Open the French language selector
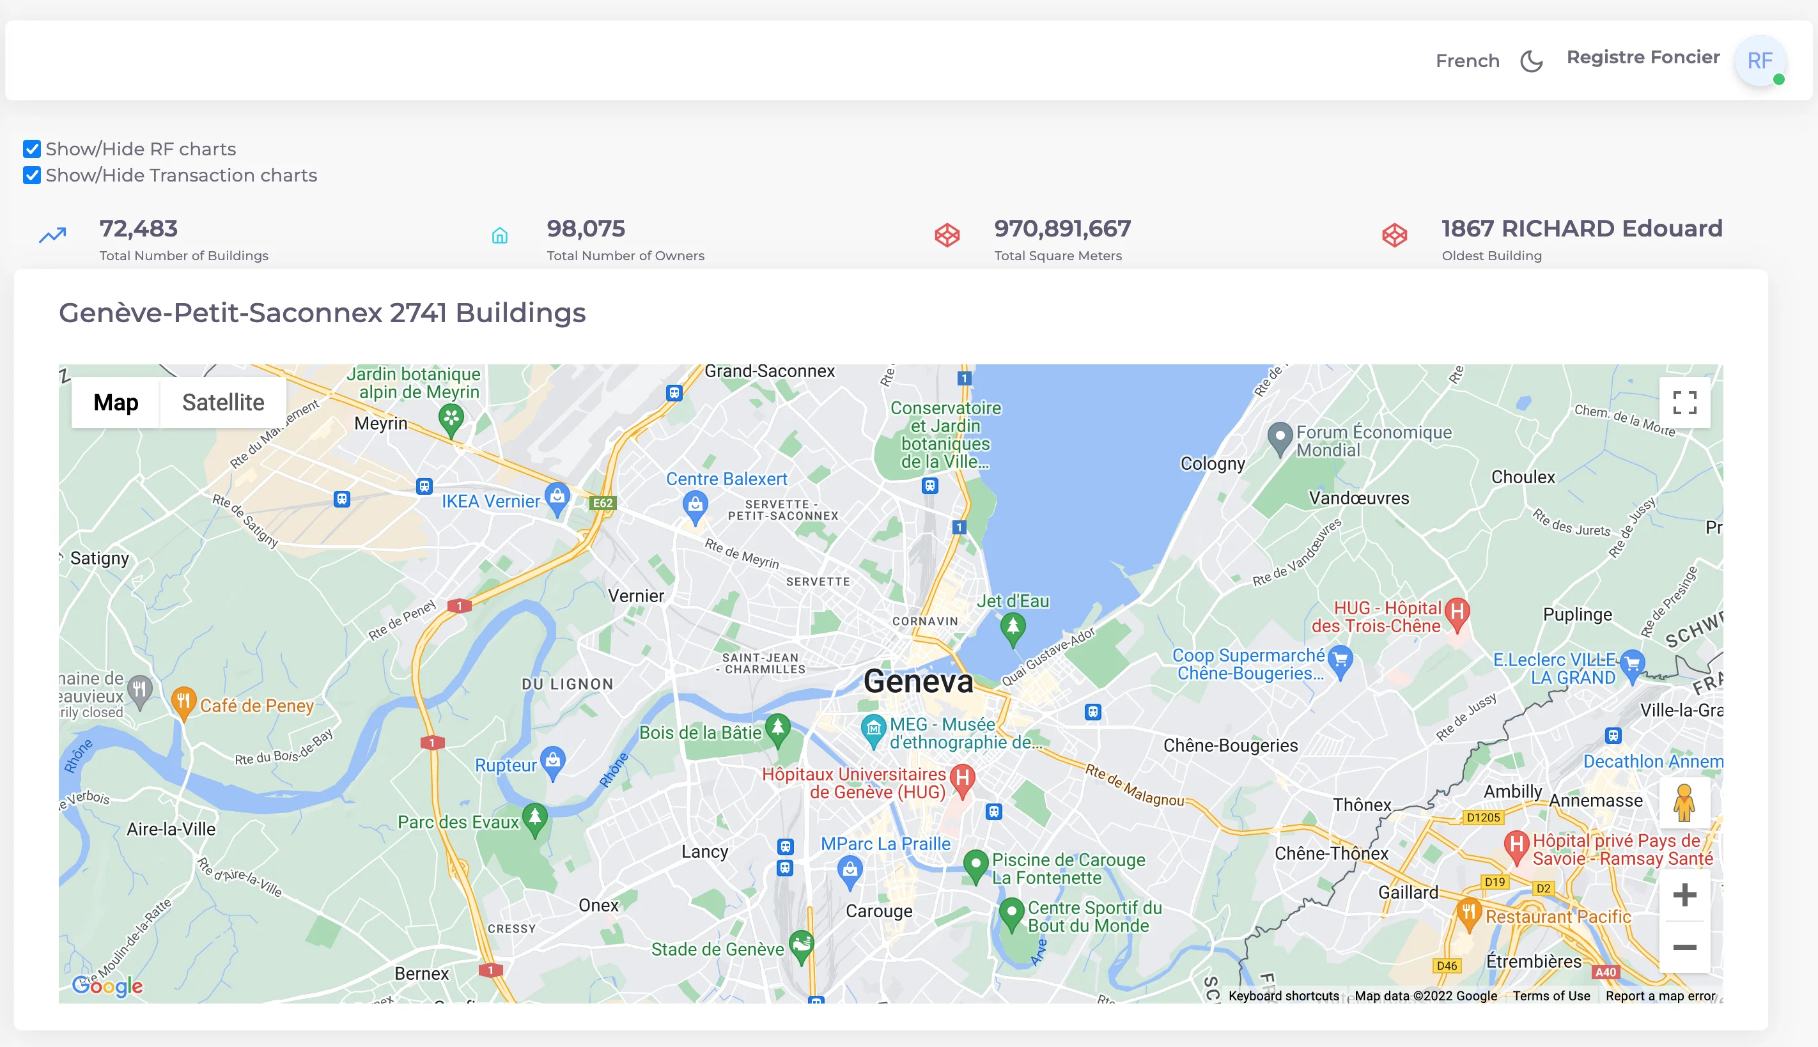Screen dimensions: 1818x1047 coord(1467,60)
